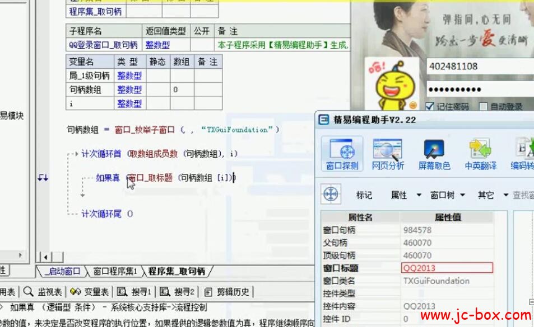The width and height of the screenshot is (534, 327).
Task: Click the return type 整数型 of subroutine
Action: click(x=157, y=45)
